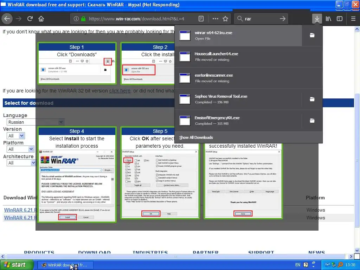Click the search magnifier icon

click(240, 19)
